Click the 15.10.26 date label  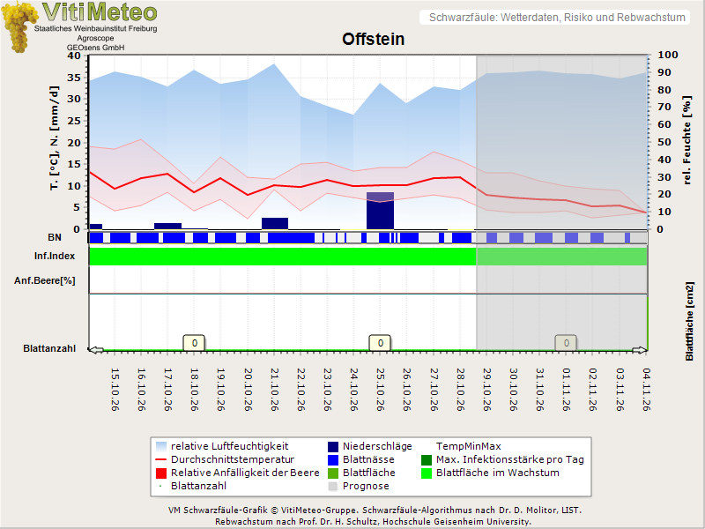tap(115, 390)
